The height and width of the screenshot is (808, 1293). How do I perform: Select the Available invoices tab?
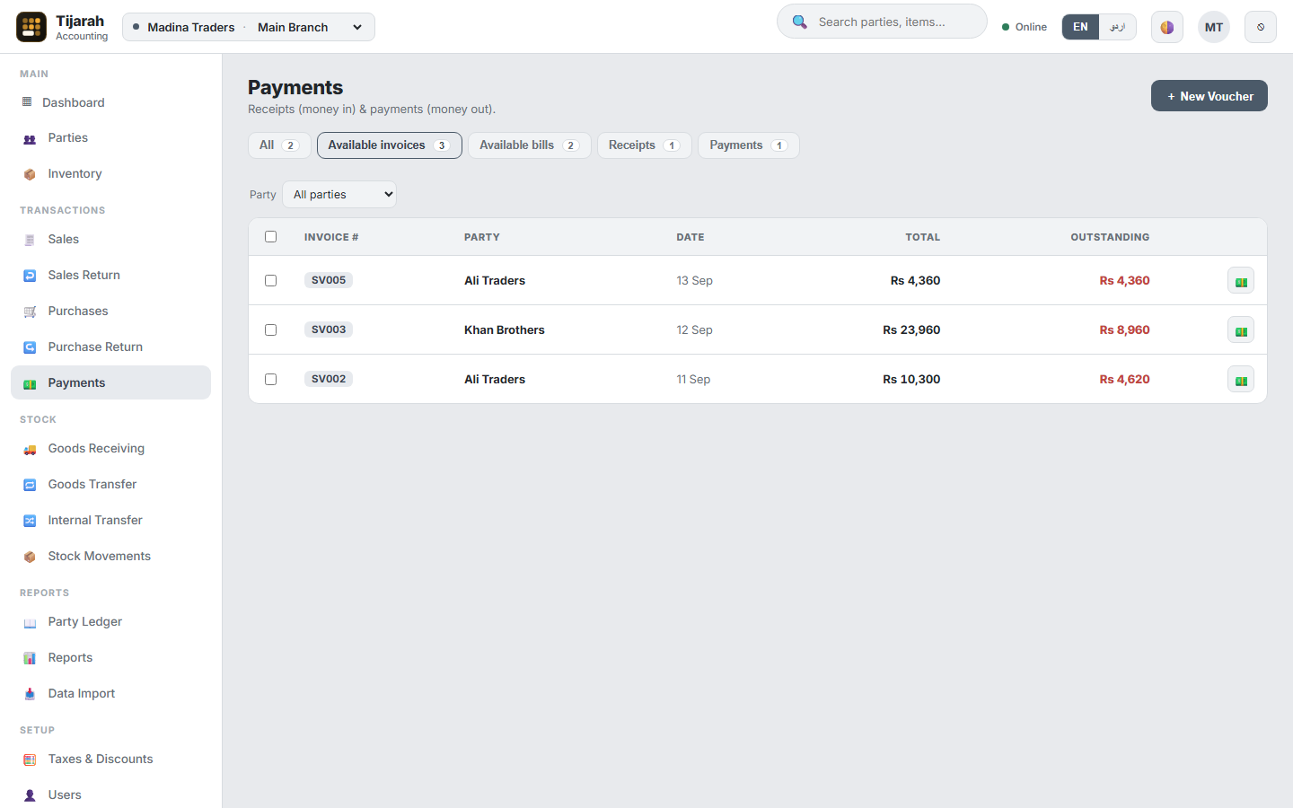point(390,145)
